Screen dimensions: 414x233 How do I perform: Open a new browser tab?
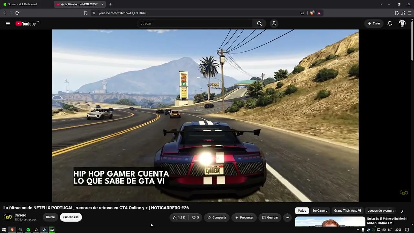110,4
